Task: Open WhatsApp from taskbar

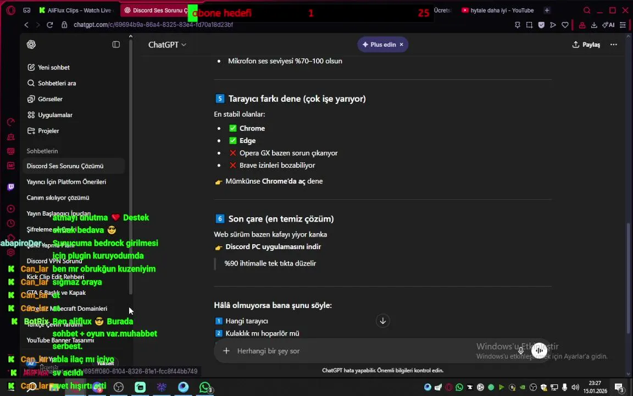Action: click(x=205, y=387)
